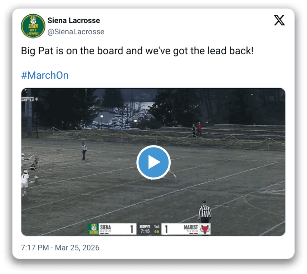Click the ESPN logo above the game clock
The image size is (307, 274).
click(x=145, y=226)
